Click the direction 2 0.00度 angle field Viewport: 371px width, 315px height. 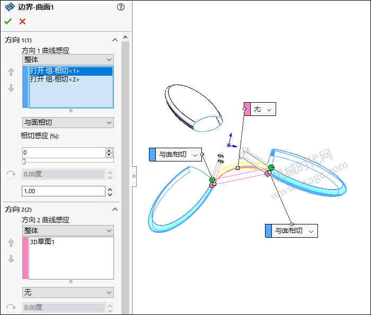(x=64, y=308)
